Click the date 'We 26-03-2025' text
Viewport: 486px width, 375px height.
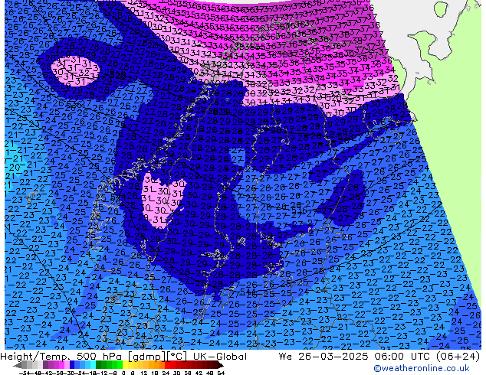pos(323,357)
